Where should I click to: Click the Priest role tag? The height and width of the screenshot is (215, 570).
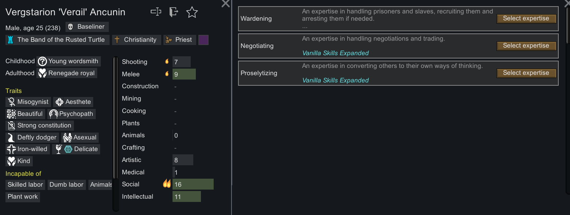point(180,40)
